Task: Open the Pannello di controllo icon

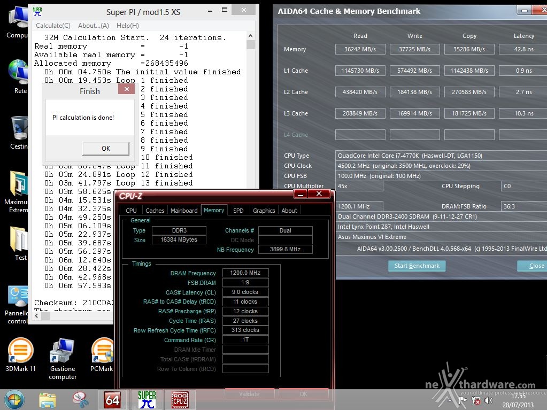Action: [x=17, y=305]
